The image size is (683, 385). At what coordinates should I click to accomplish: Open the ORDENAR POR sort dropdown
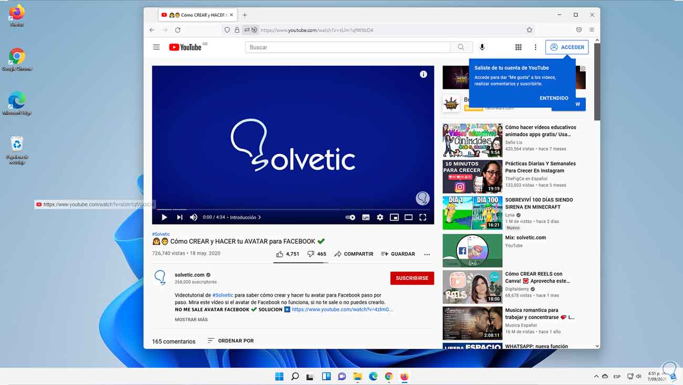tap(231, 341)
